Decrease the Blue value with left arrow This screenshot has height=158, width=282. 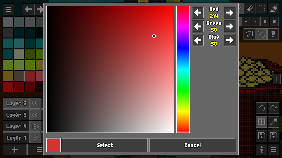pos(198,40)
